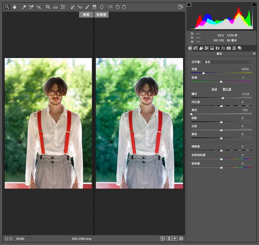The height and width of the screenshot is (245, 259).
Task: Open the 白平衡 dropdown showing 自定
Action: point(227,62)
